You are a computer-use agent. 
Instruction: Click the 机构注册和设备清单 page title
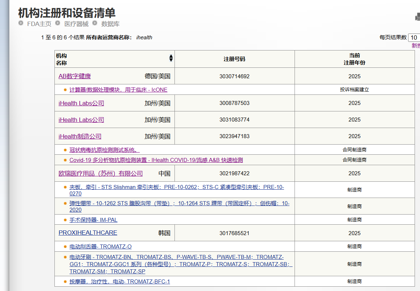67,13
